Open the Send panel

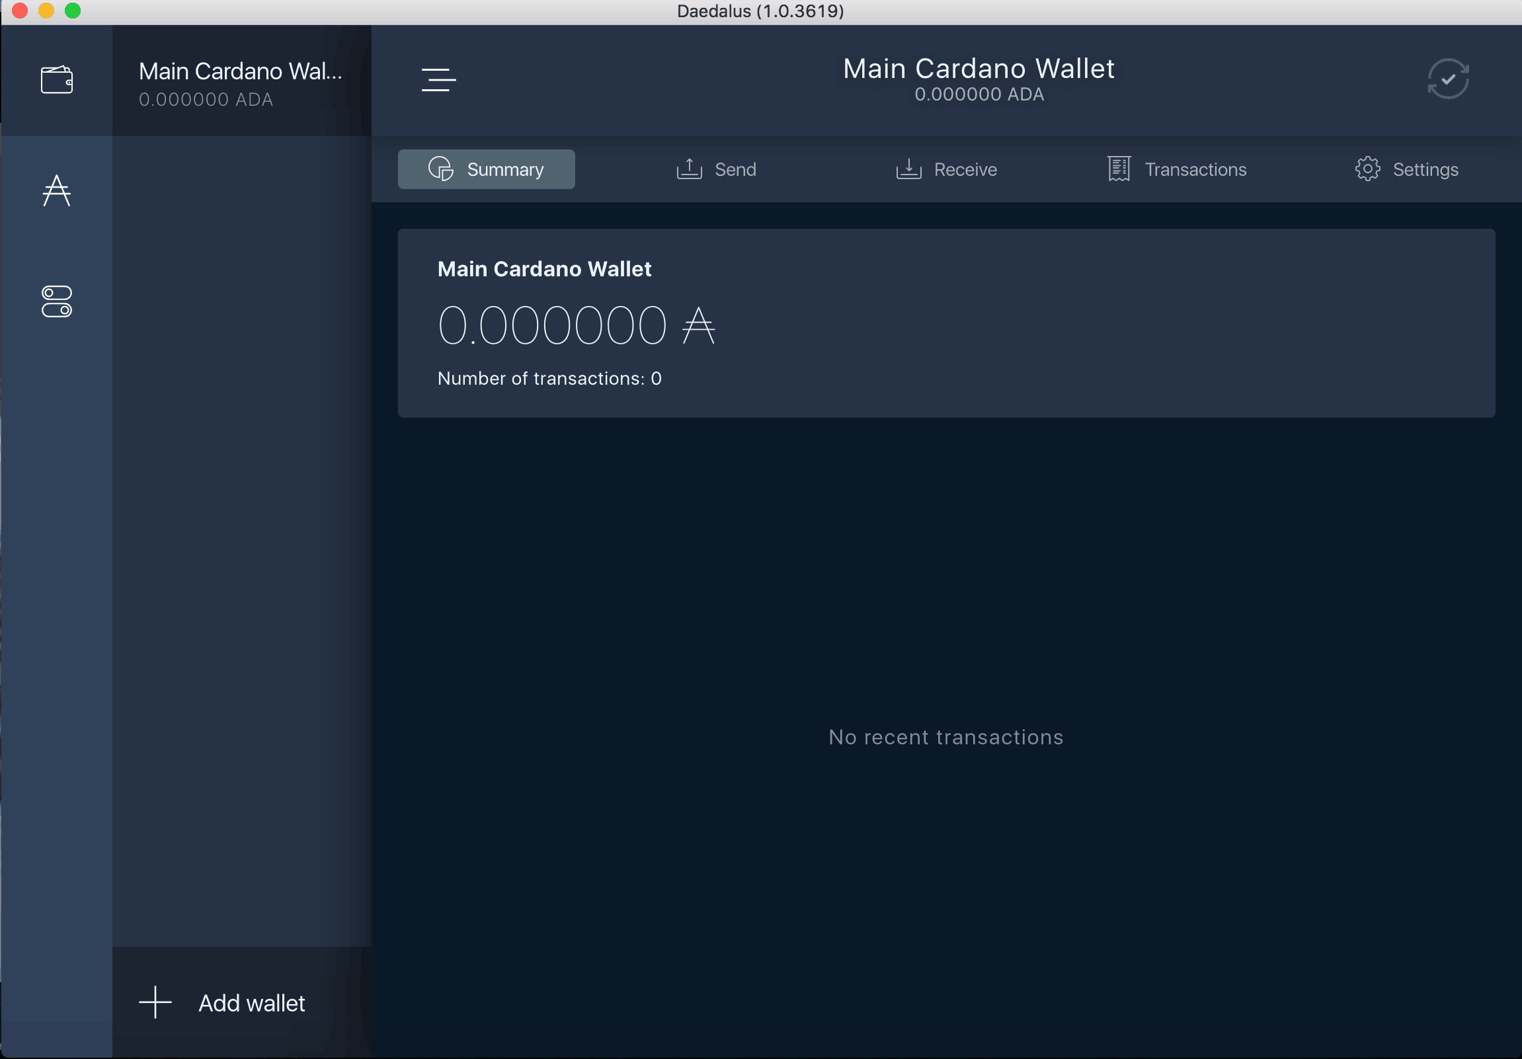tap(715, 168)
